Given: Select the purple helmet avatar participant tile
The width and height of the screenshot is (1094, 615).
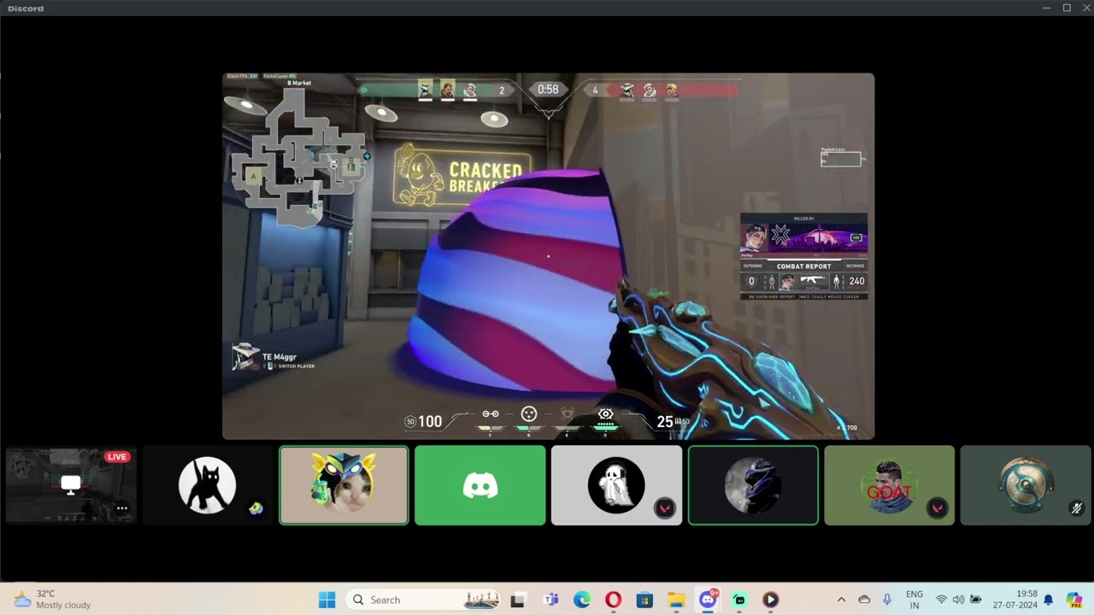Looking at the screenshot, I should 753,485.
